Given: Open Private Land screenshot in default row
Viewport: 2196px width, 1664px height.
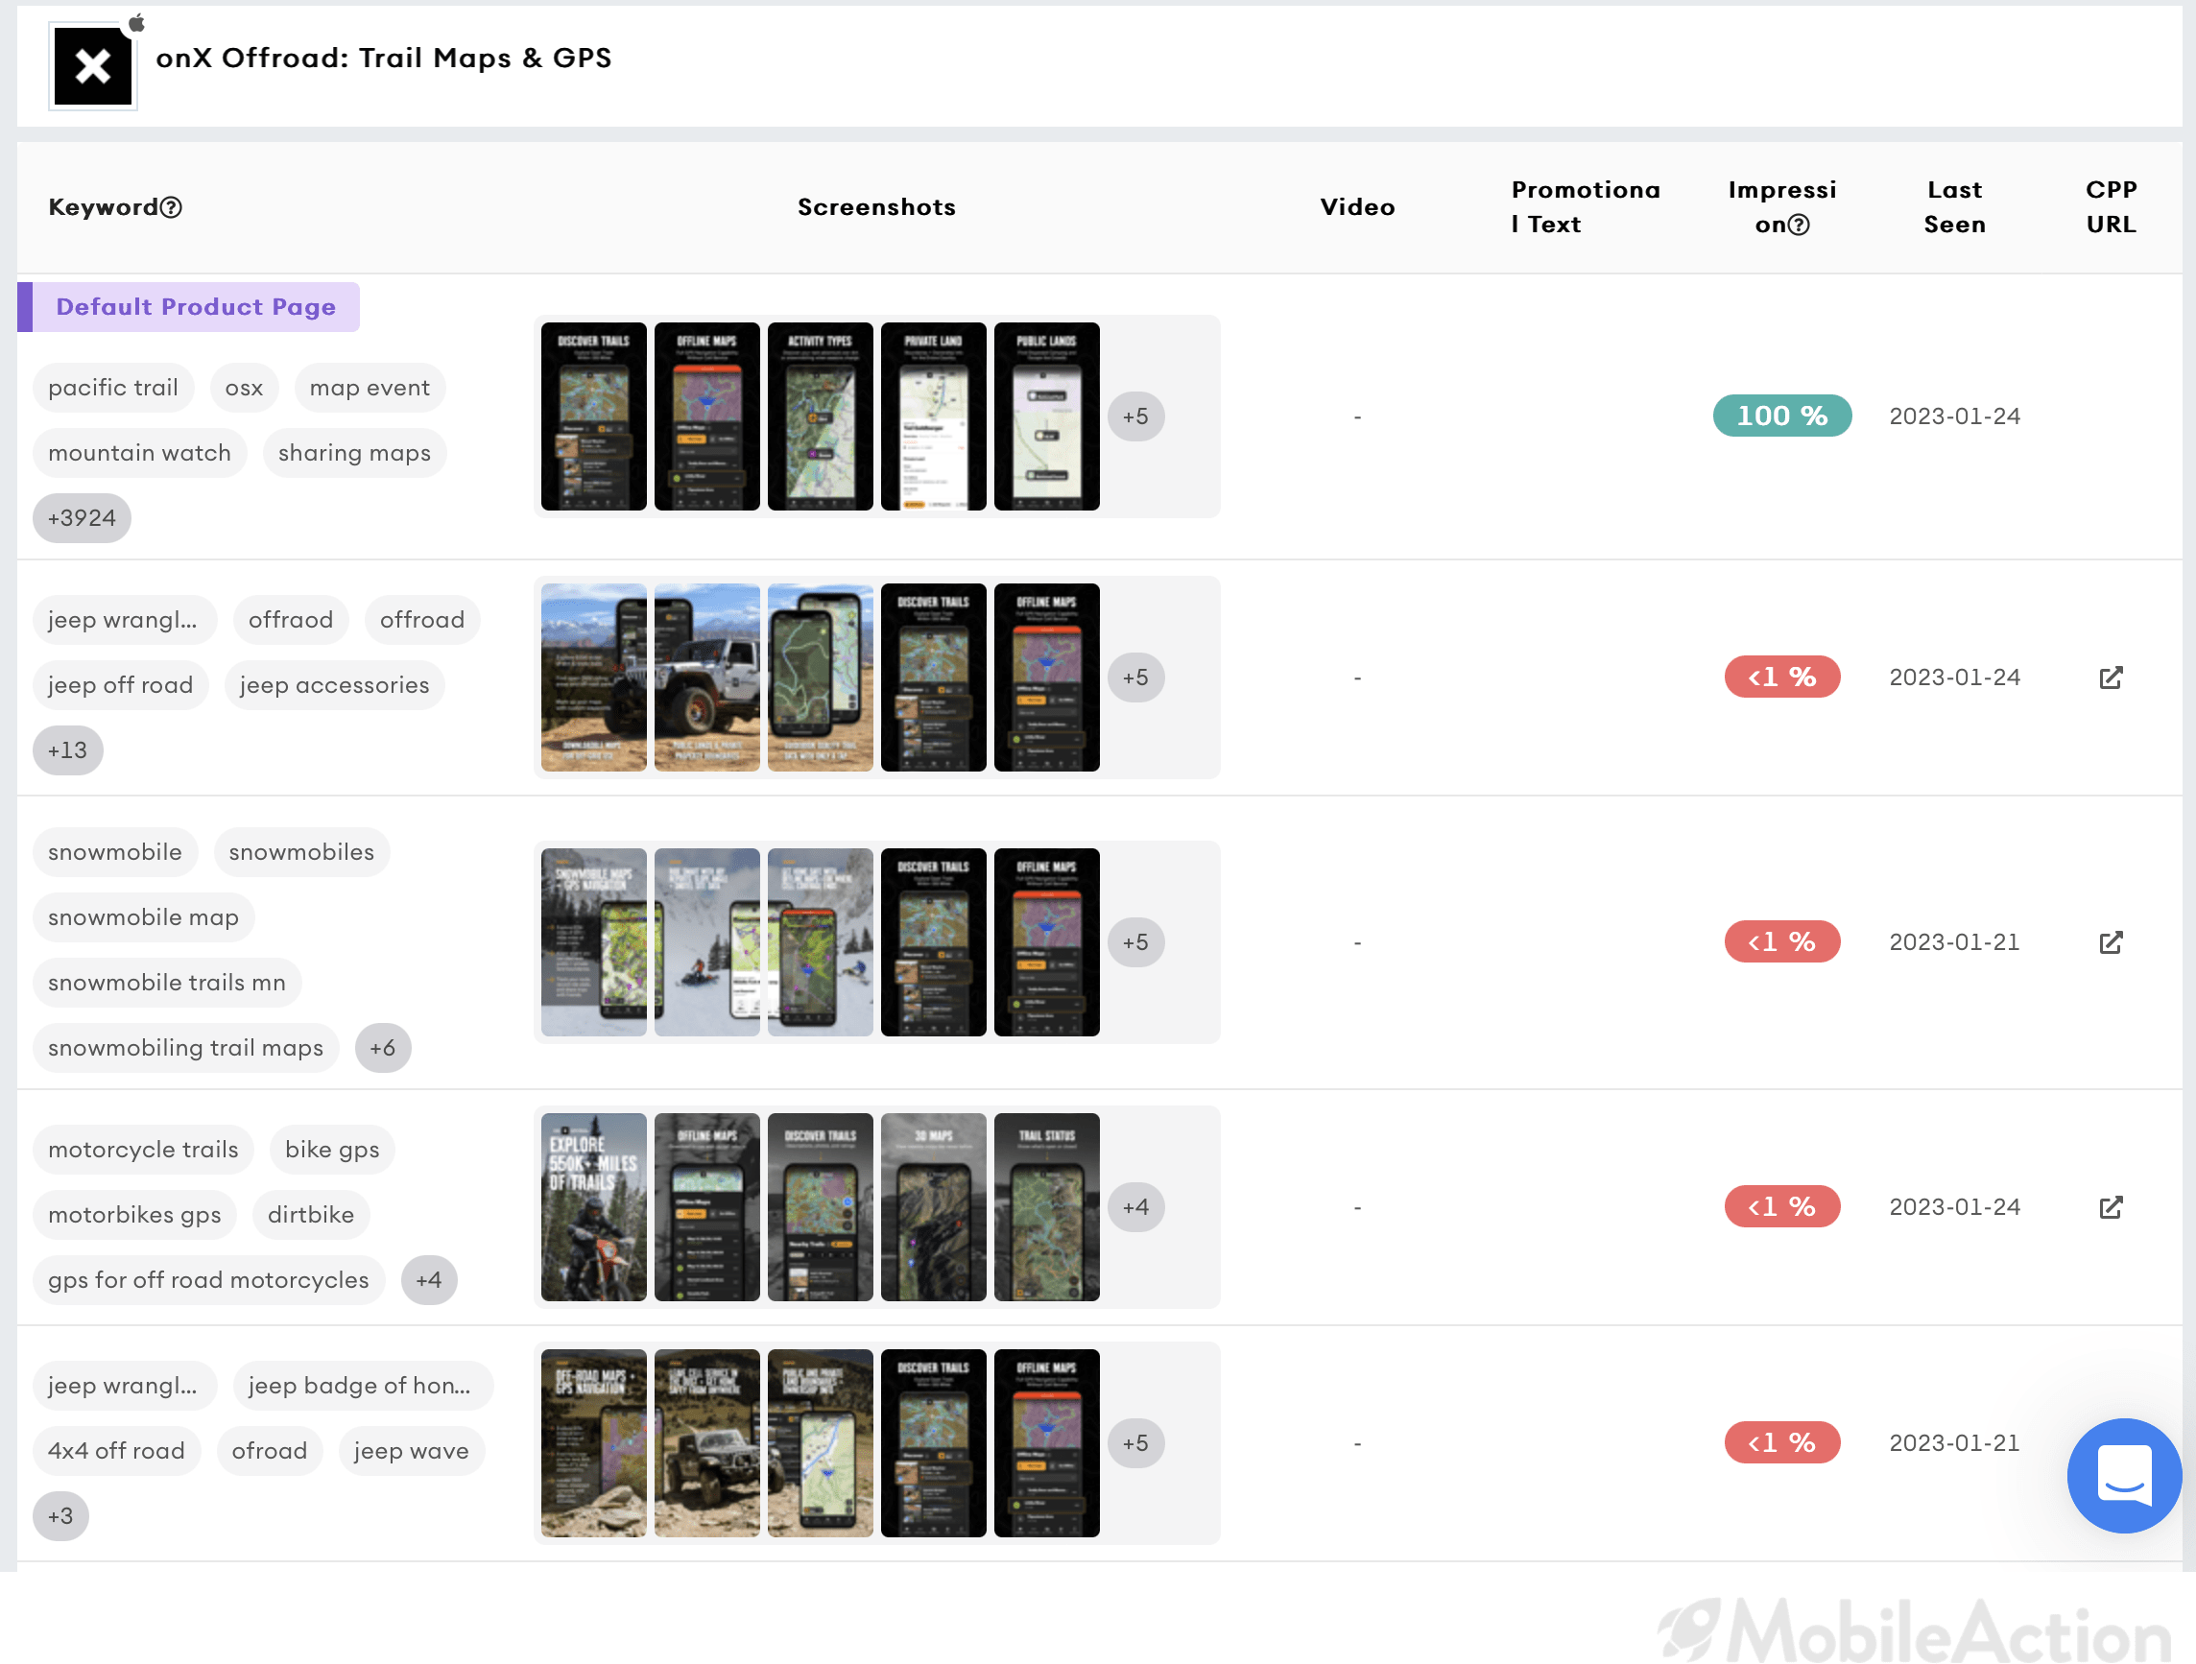Looking at the screenshot, I should click(x=933, y=416).
